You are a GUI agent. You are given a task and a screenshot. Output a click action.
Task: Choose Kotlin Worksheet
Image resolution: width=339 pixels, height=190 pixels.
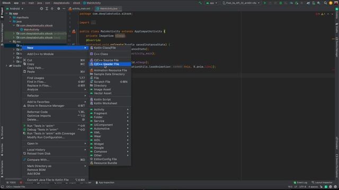point(110,103)
